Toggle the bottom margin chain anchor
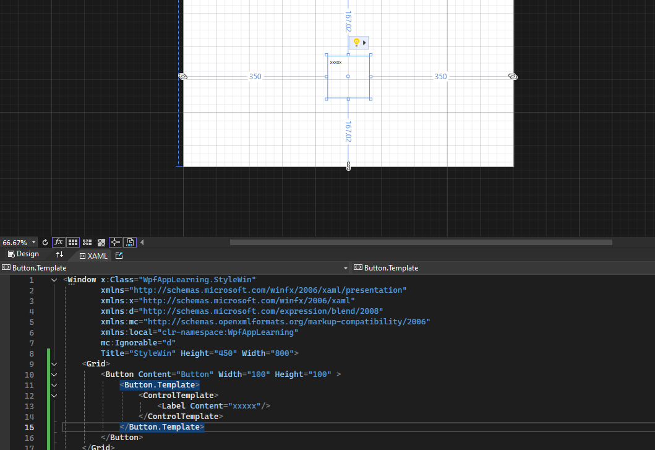This screenshot has width=655, height=450. pos(348,166)
